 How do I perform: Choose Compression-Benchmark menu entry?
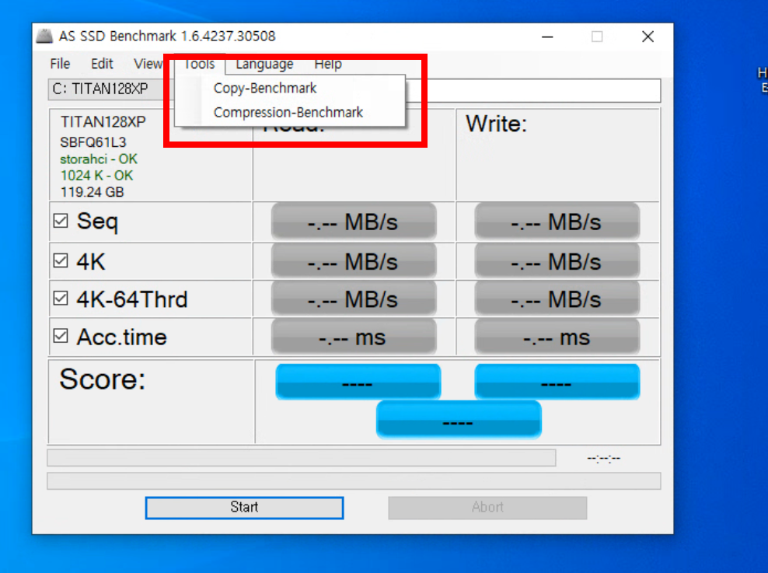[290, 112]
